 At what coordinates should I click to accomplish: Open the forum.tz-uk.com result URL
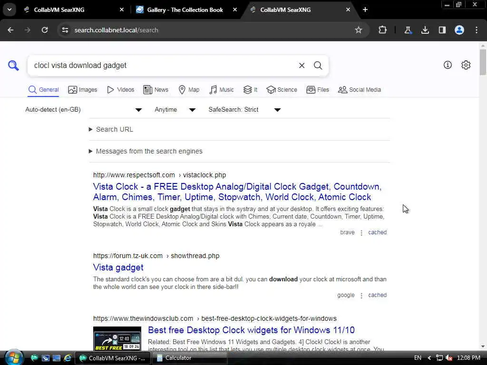point(156,256)
